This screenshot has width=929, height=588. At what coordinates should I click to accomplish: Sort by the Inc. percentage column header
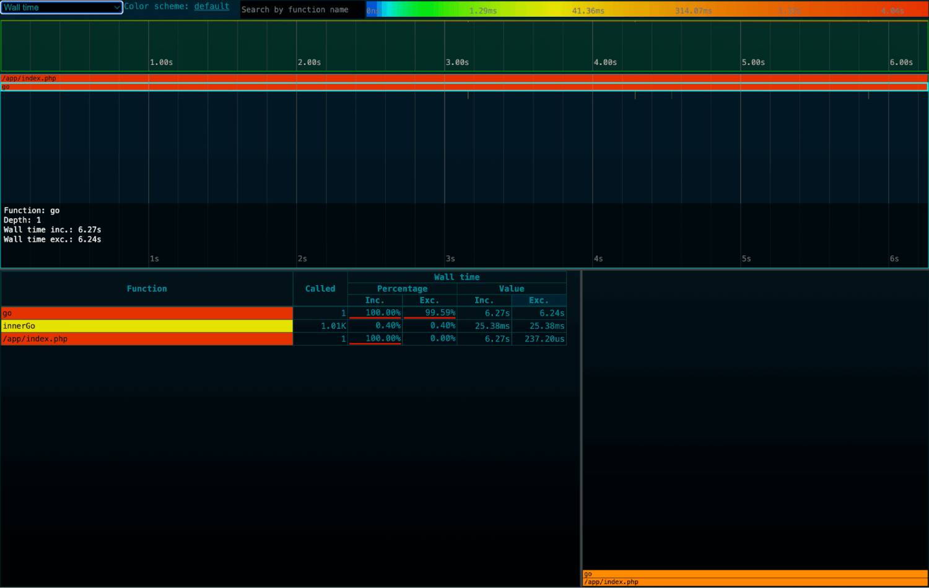click(x=375, y=300)
